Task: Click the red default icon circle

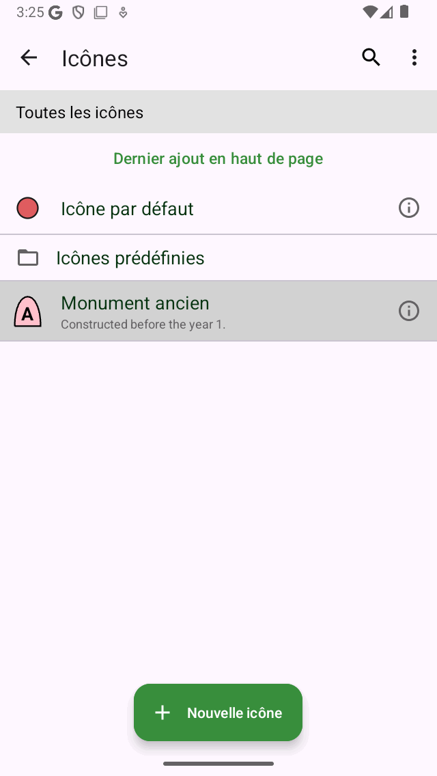Action: coord(27,208)
